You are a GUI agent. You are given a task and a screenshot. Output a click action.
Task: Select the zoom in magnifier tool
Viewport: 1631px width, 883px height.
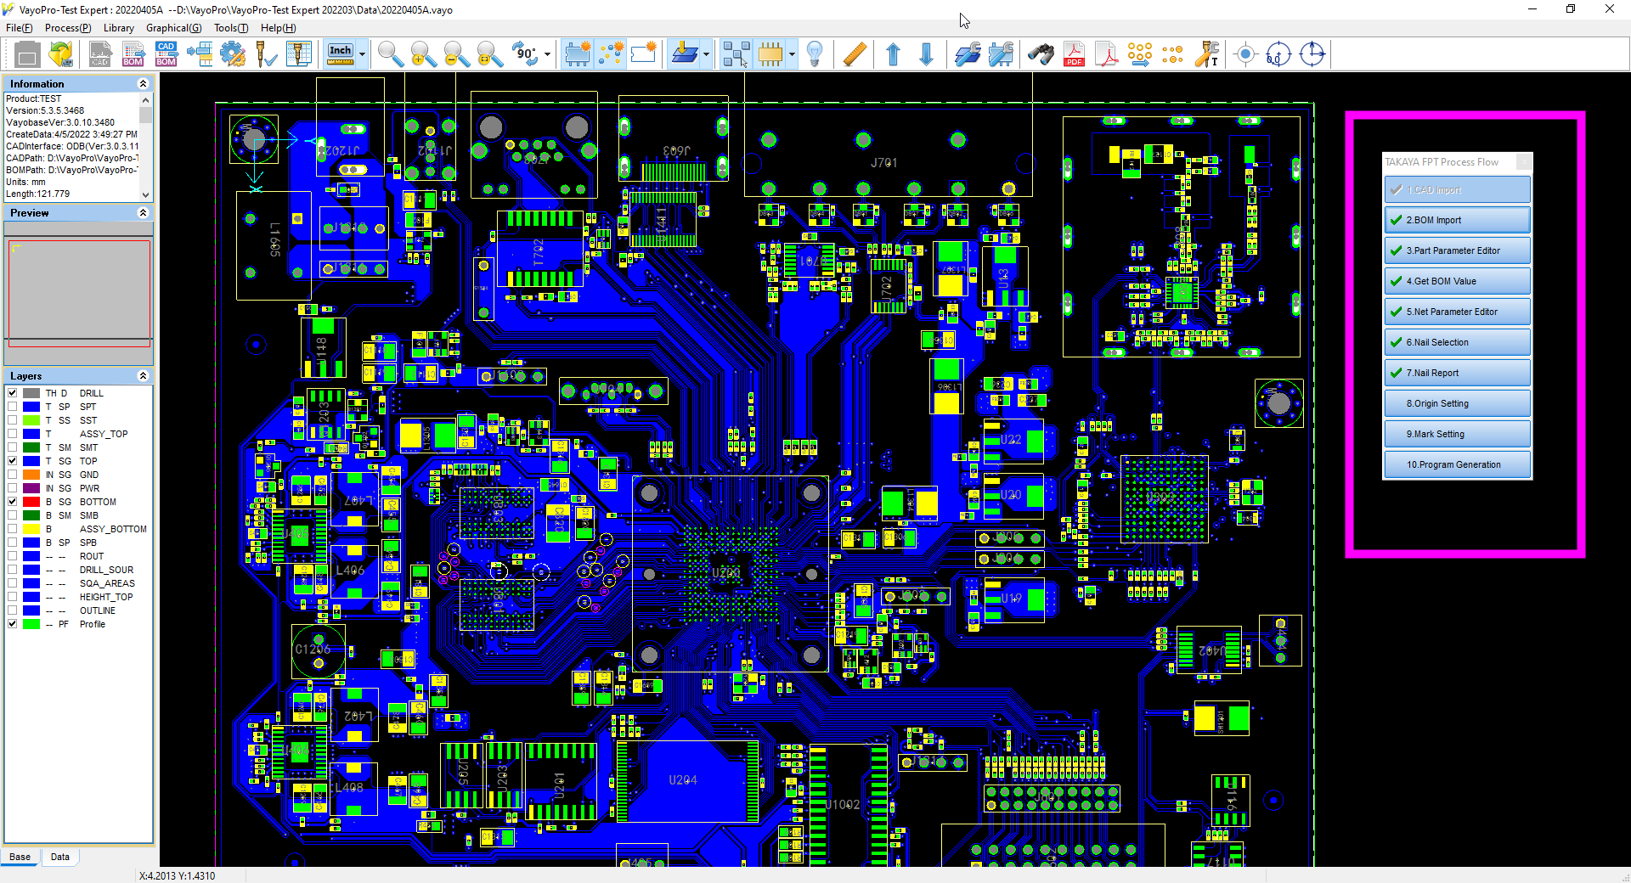(422, 54)
